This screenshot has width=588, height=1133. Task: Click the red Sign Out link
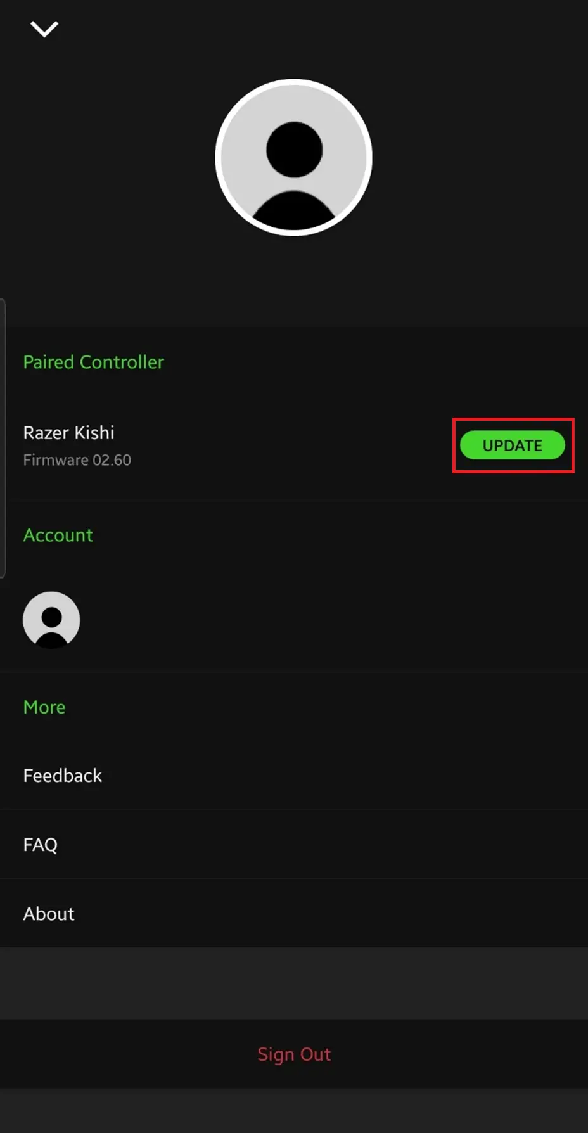(294, 1054)
